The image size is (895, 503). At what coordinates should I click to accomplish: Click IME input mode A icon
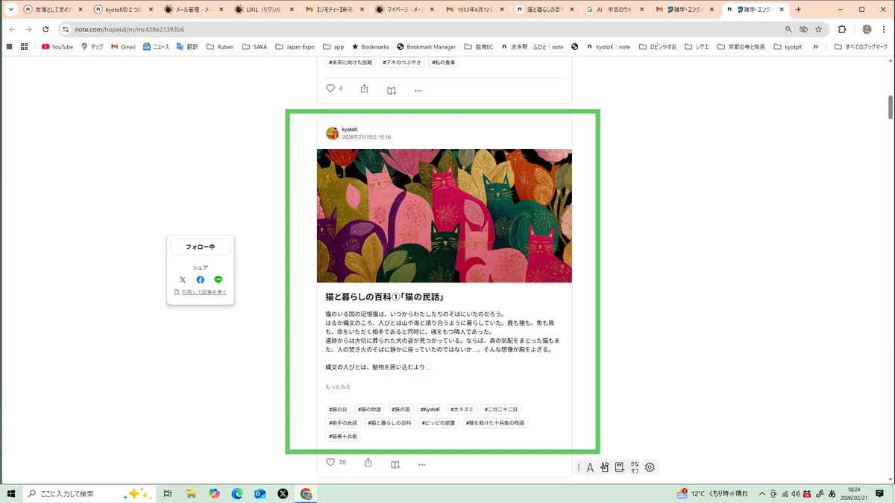589,467
